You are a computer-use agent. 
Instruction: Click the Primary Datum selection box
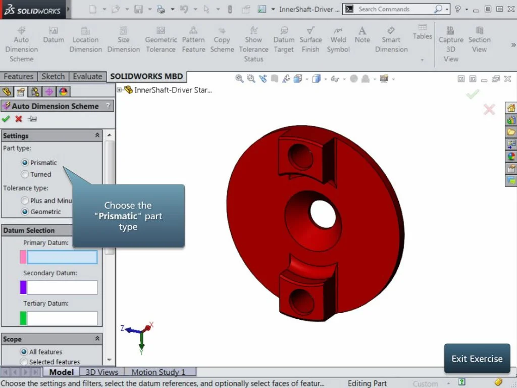pos(62,257)
